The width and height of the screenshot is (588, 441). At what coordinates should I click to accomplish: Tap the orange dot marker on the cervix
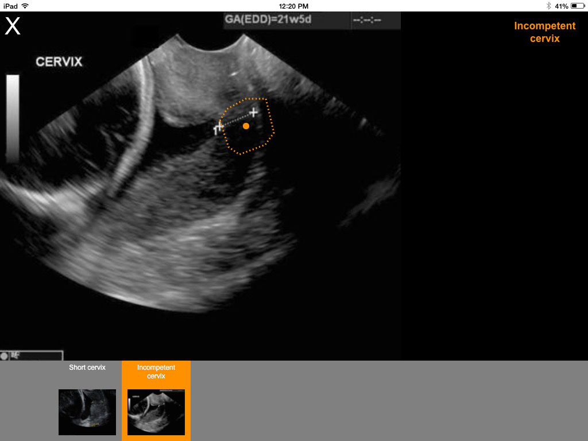point(246,126)
